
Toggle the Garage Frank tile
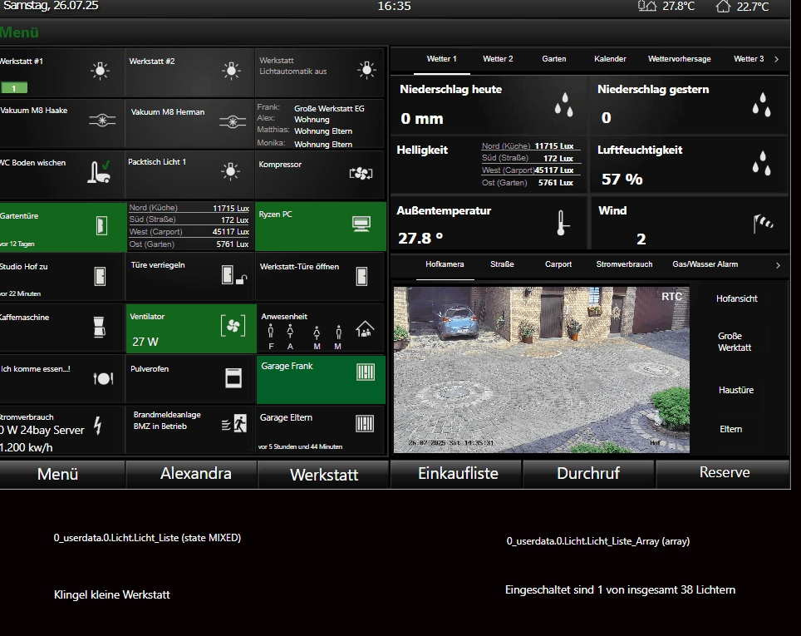coord(321,380)
